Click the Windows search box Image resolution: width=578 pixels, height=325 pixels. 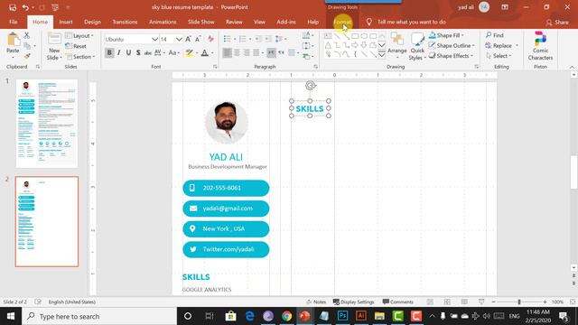coord(99,316)
